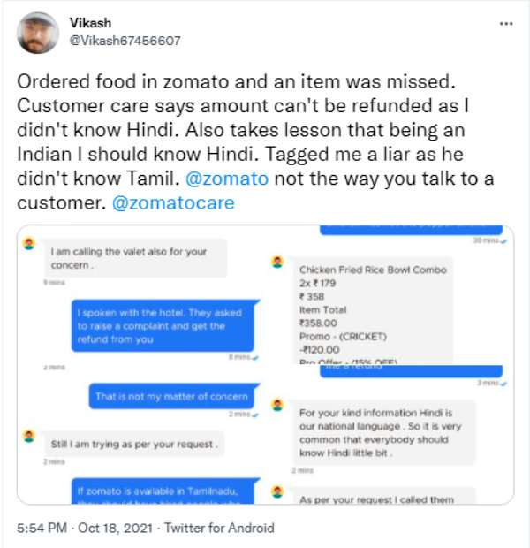Click agent avatar beside Chicken Fried Rice order
Screen dimensions: 530x548
(277, 262)
